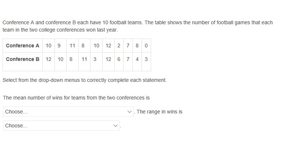This screenshot has height=163, width=293.
Task: Select the Conference A row header cell
Action: coord(23,46)
